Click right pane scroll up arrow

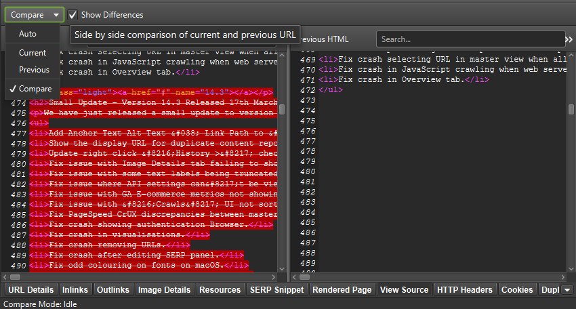571,55
